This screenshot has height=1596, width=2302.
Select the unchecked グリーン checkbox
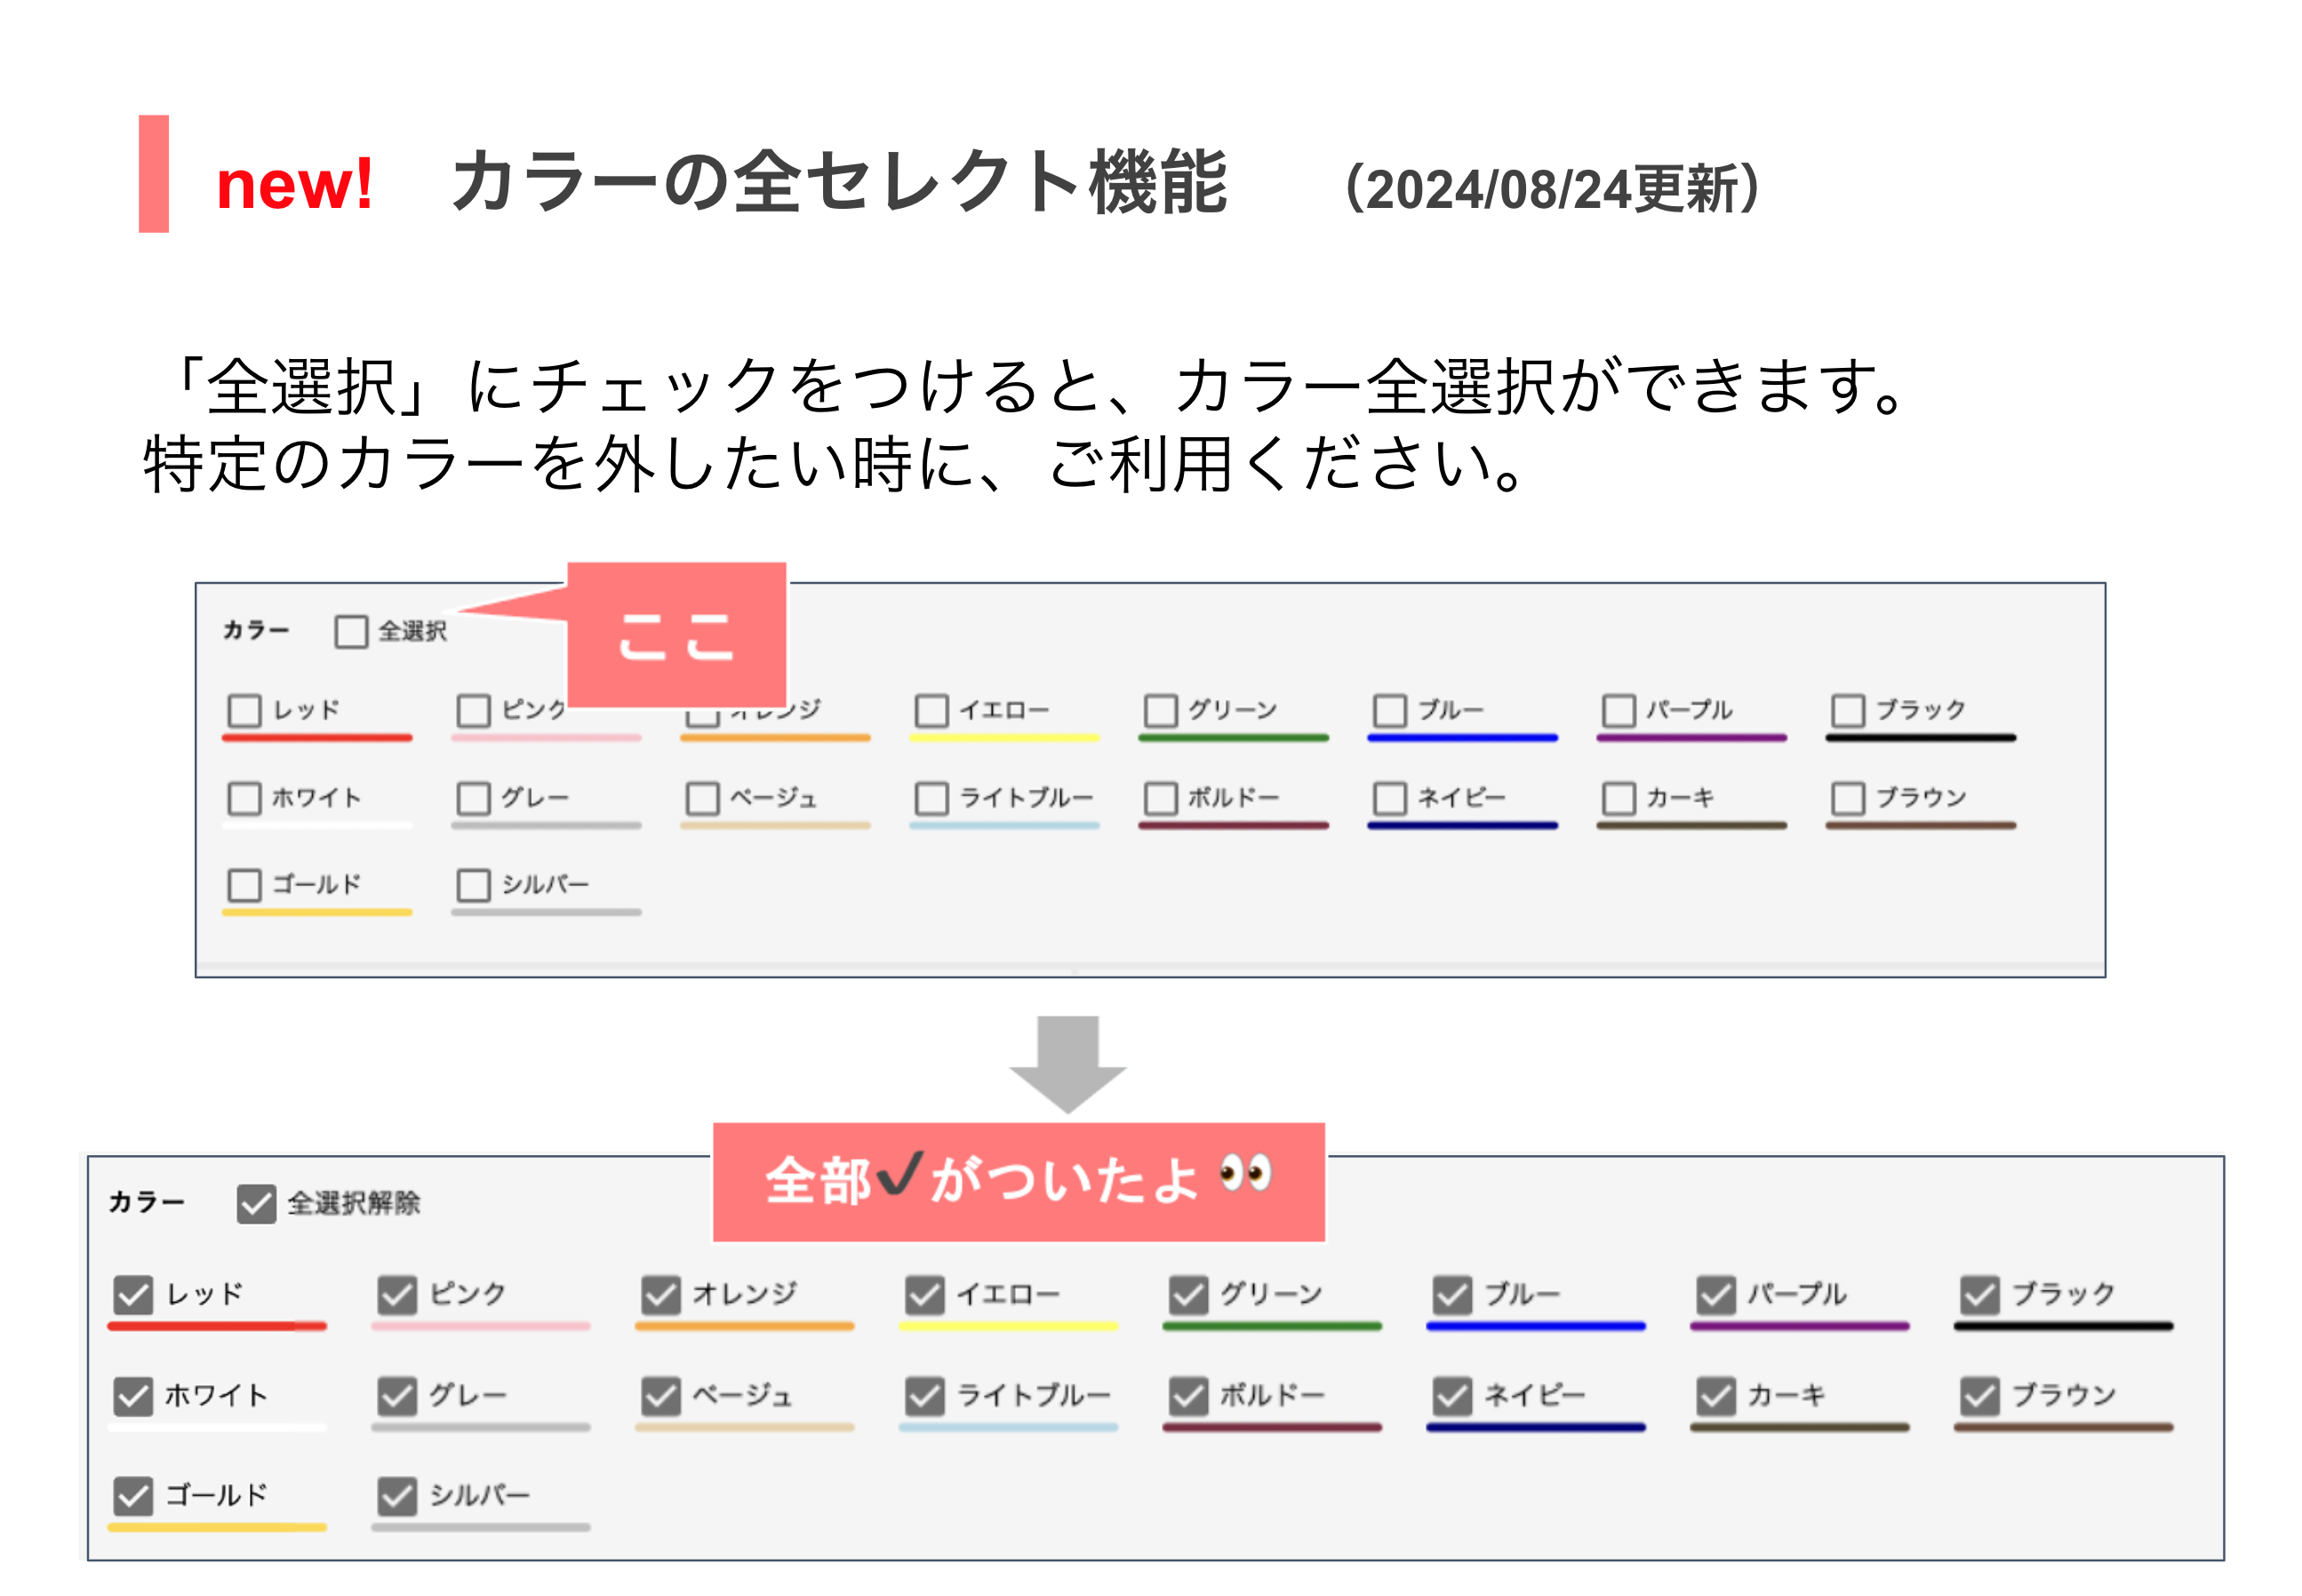(1160, 711)
